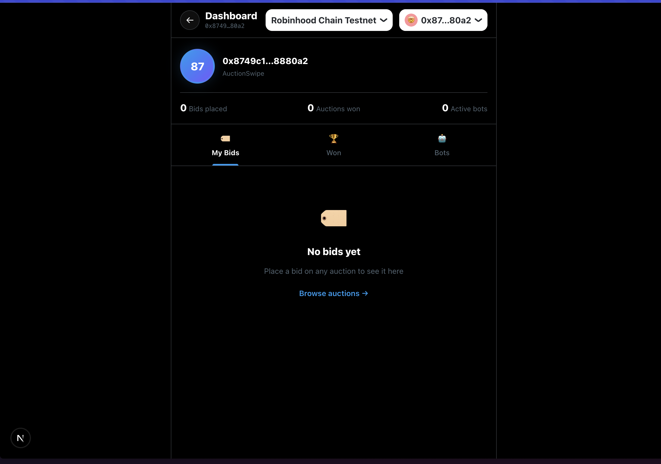Click the large tag icon in empty state
This screenshot has width=661, height=464.
pyautogui.click(x=333, y=218)
